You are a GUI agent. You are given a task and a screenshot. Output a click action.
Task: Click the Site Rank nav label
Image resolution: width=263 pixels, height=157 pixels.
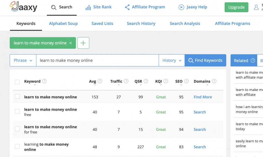[102, 7]
